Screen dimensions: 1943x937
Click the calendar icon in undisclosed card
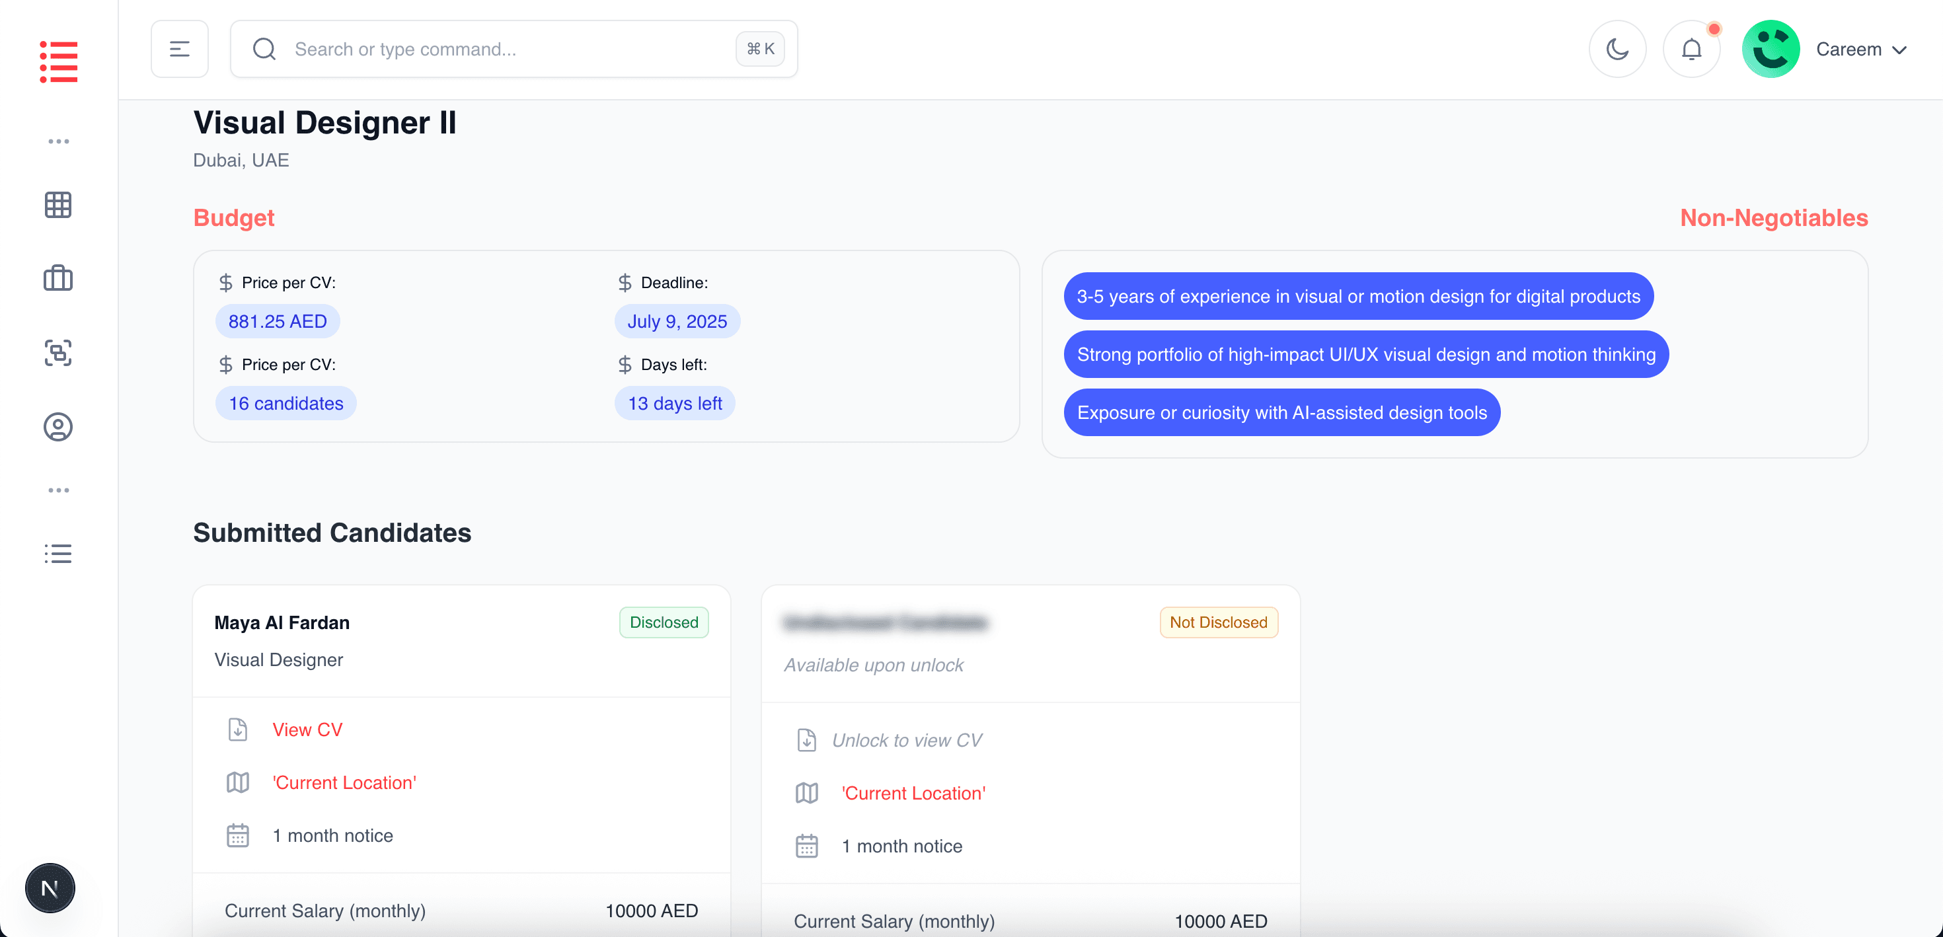click(806, 846)
